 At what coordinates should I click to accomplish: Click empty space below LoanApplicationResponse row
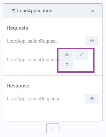click(x=53, y=112)
